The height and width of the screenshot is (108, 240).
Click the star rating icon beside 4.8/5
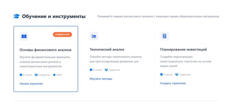(x=54, y=75)
